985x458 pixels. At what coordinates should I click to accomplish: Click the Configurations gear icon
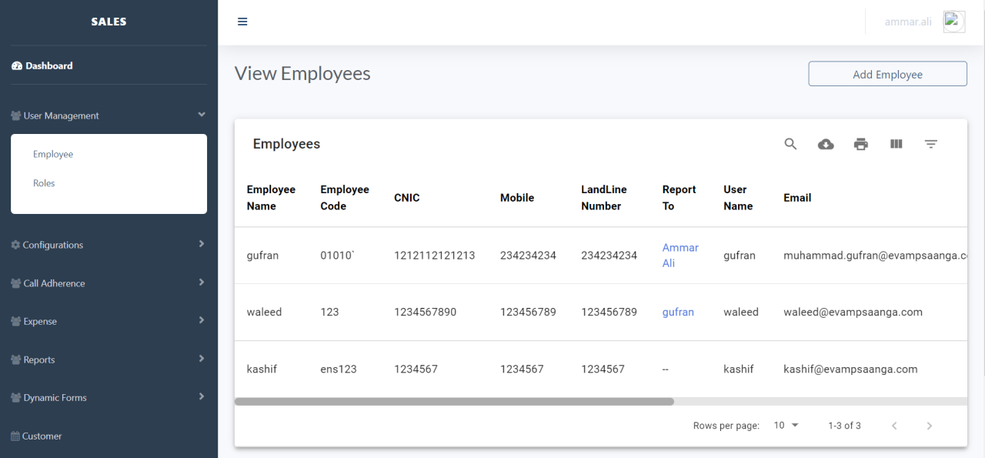coord(14,244)
